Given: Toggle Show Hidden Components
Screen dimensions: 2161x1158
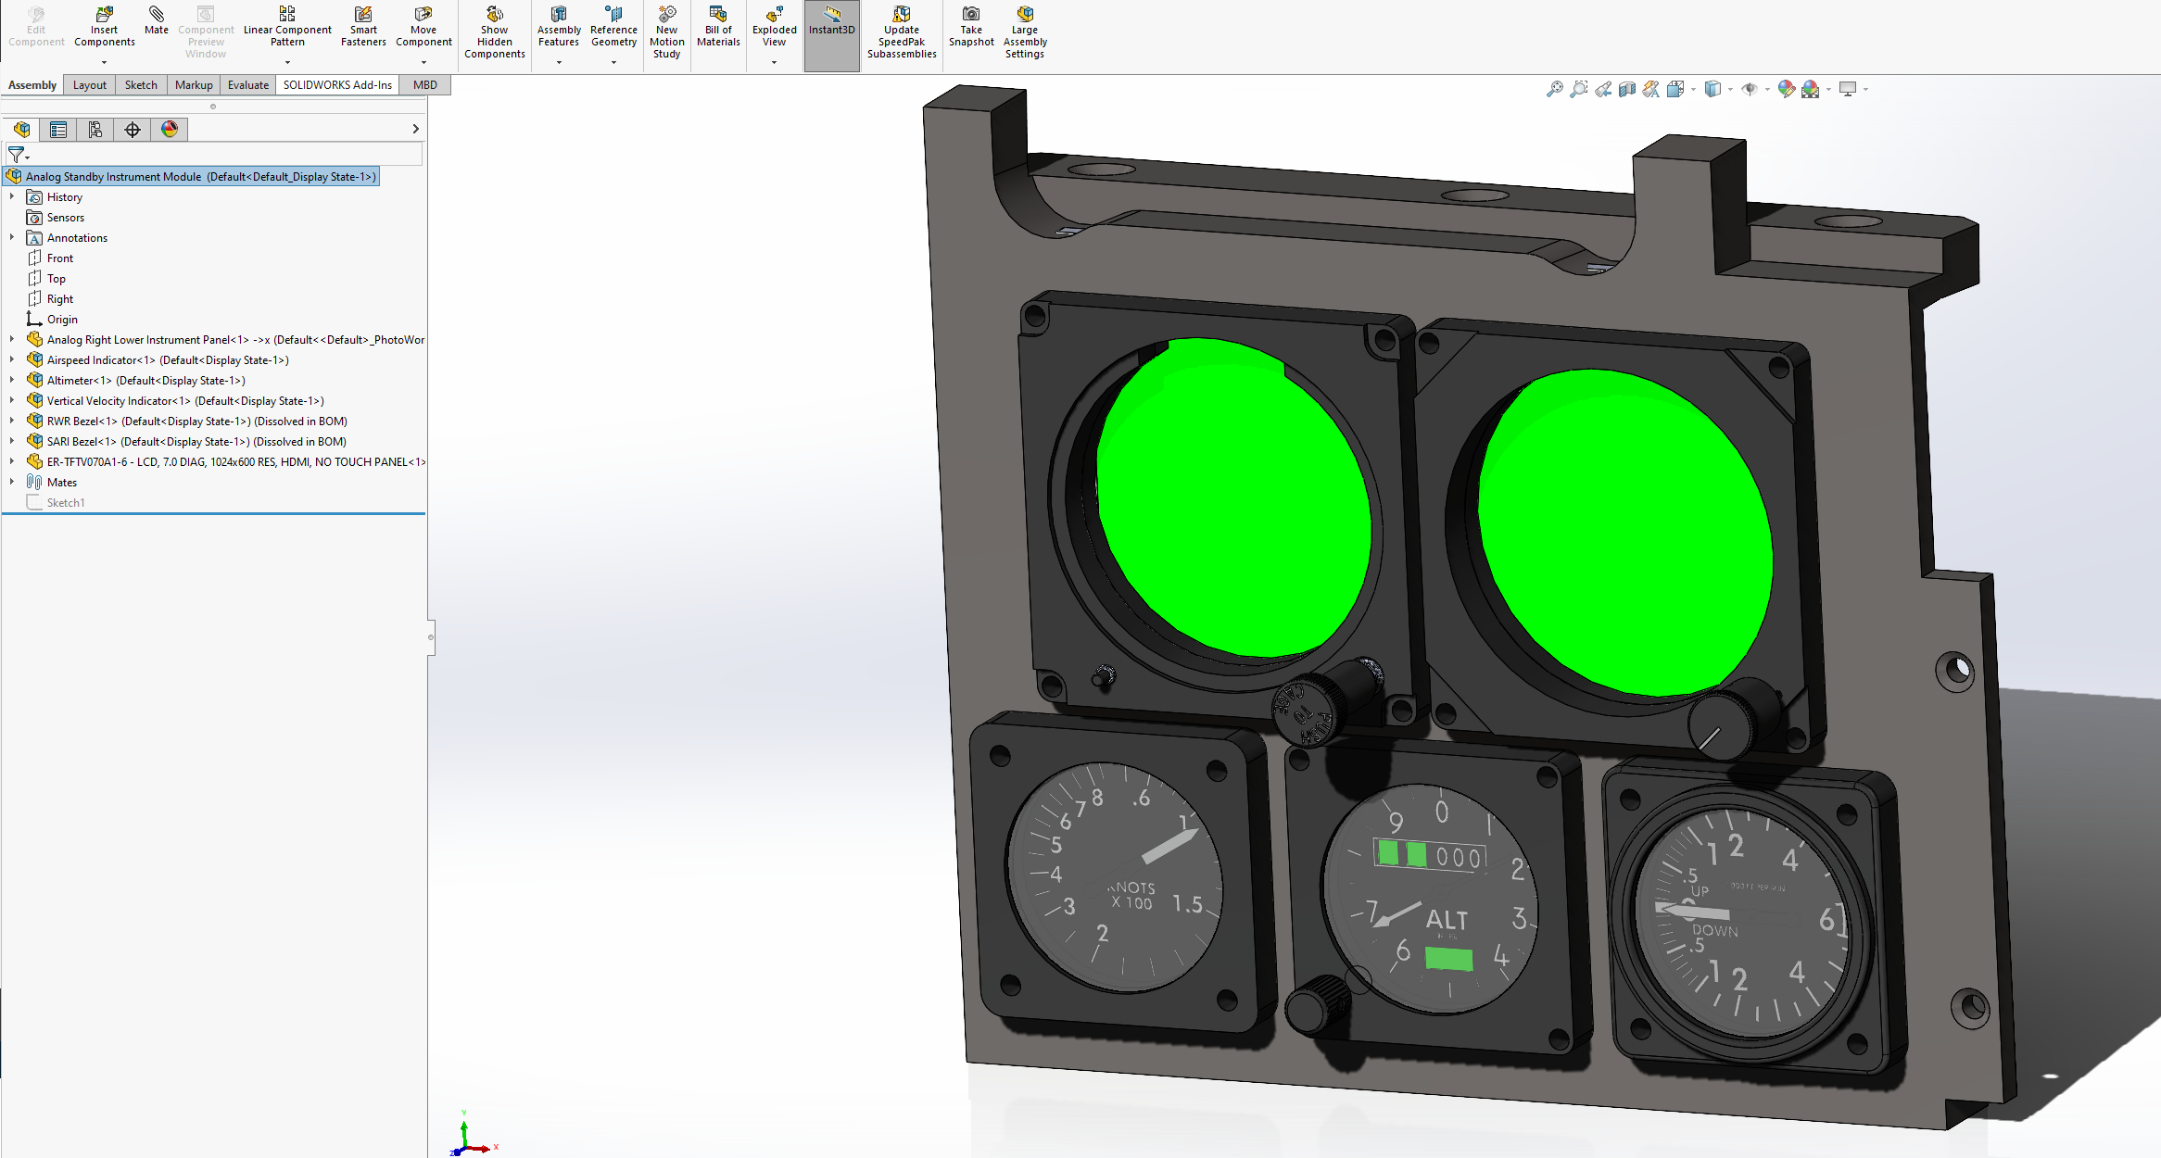Looking at the screenshot, I should tap(494, 30).
